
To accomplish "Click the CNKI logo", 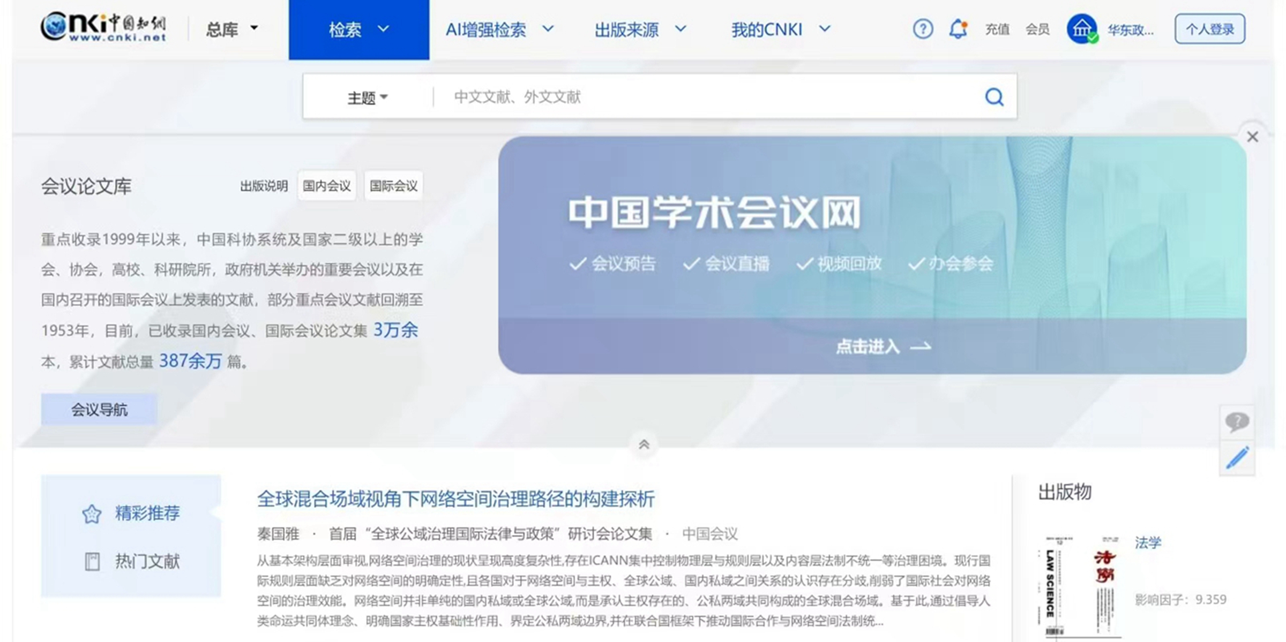I will click(103, 27).
